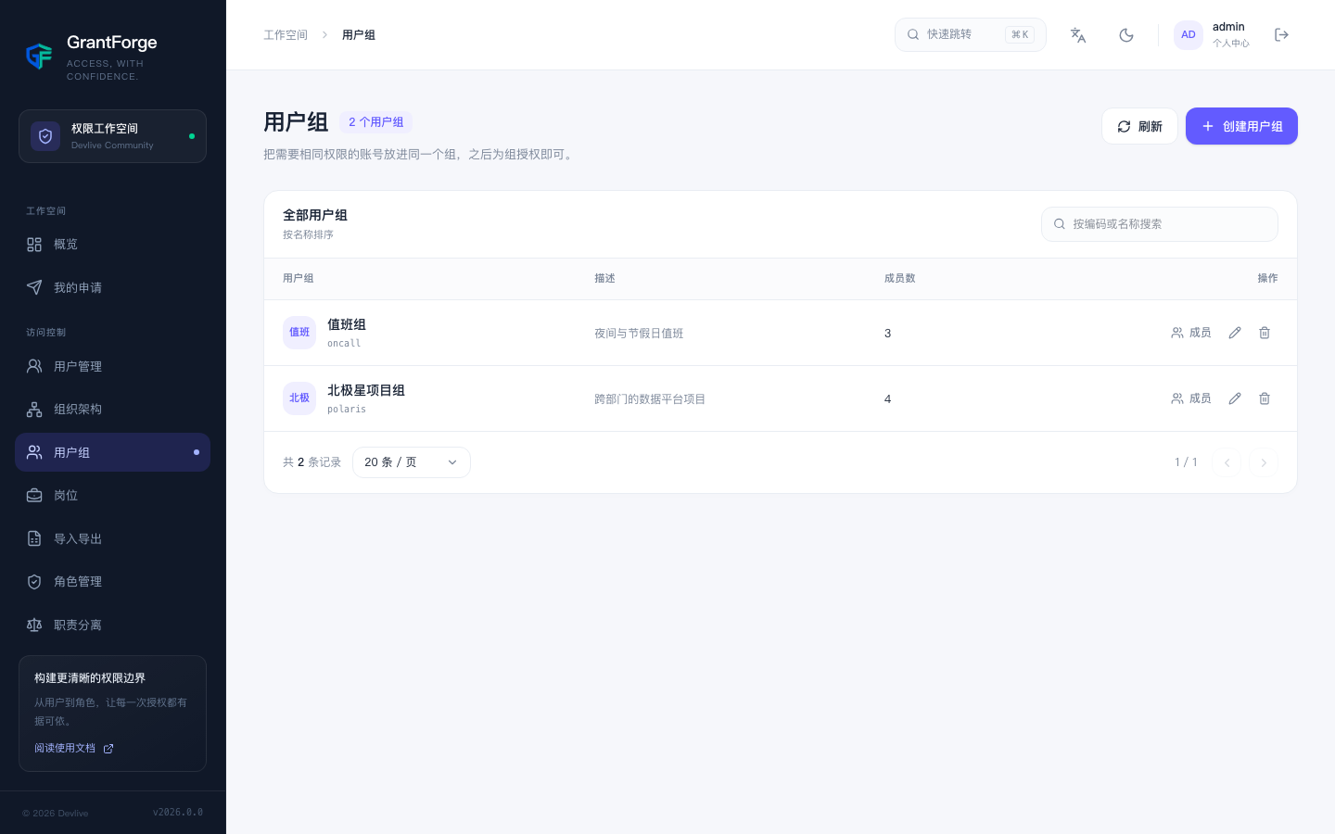The image size is (1335, 834).
Task: Open 角色管理 in the sidebar
Action: pos(112,582)
